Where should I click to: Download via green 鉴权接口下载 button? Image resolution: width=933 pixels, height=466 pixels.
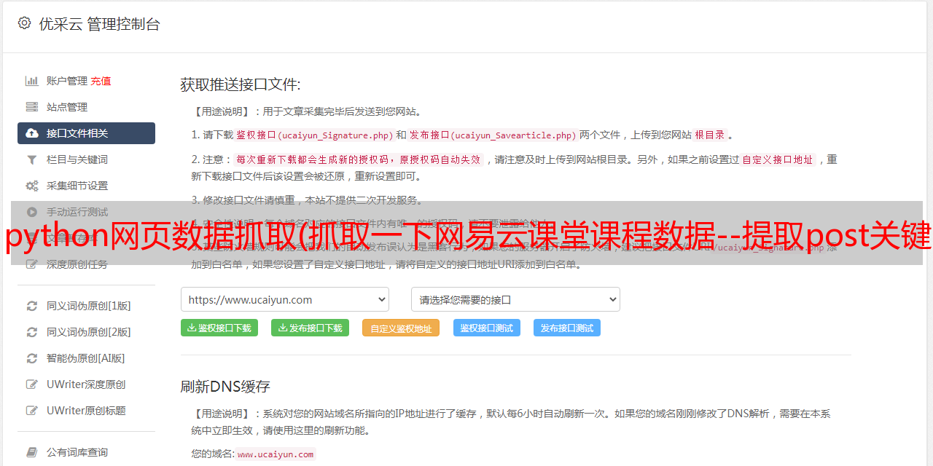tap(219, 328)
